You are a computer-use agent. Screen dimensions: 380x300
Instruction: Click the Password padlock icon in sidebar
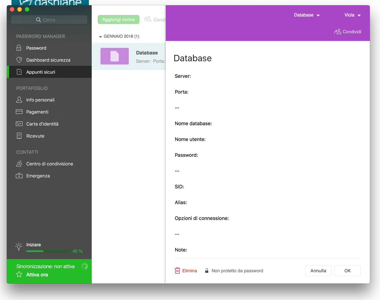pos(19,48)
